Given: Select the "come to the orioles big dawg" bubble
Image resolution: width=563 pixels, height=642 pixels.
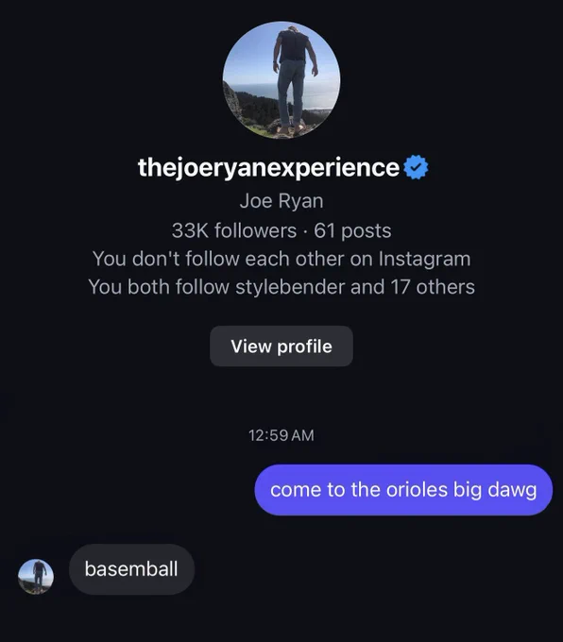Looking at the screenshot, I should pos(403,490).
